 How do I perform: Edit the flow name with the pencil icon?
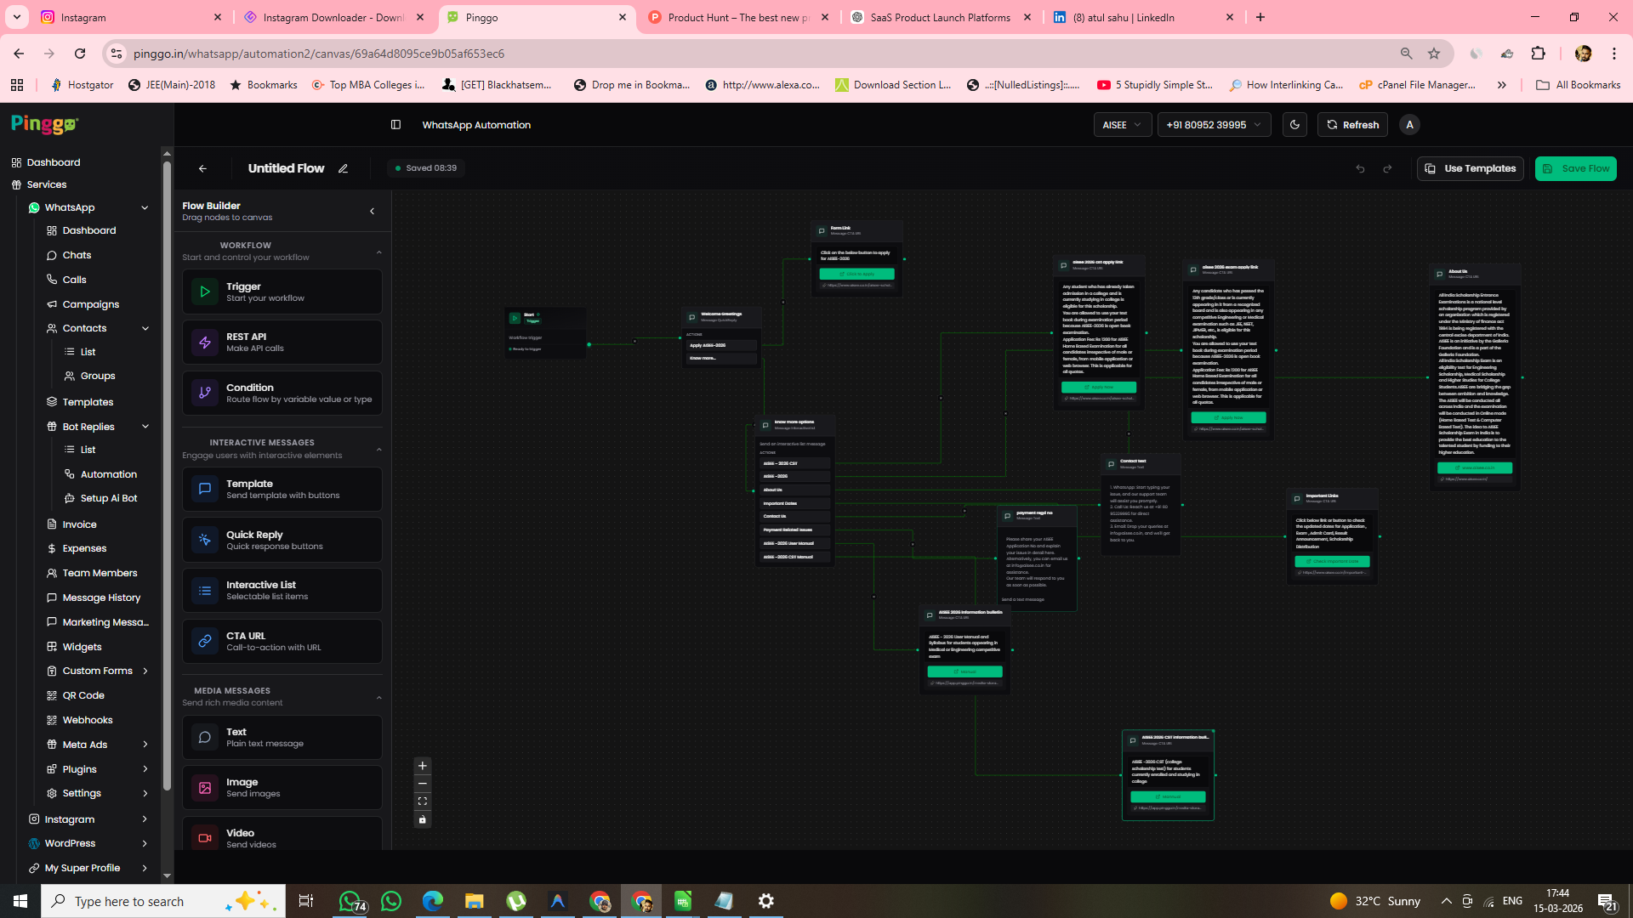coord(344,168)
